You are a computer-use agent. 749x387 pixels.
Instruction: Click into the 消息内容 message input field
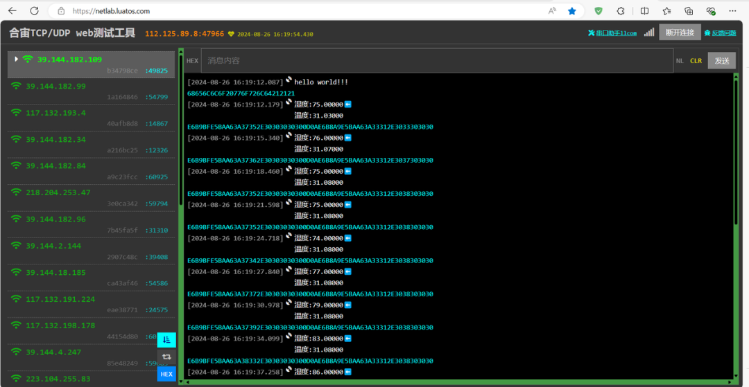437,60
